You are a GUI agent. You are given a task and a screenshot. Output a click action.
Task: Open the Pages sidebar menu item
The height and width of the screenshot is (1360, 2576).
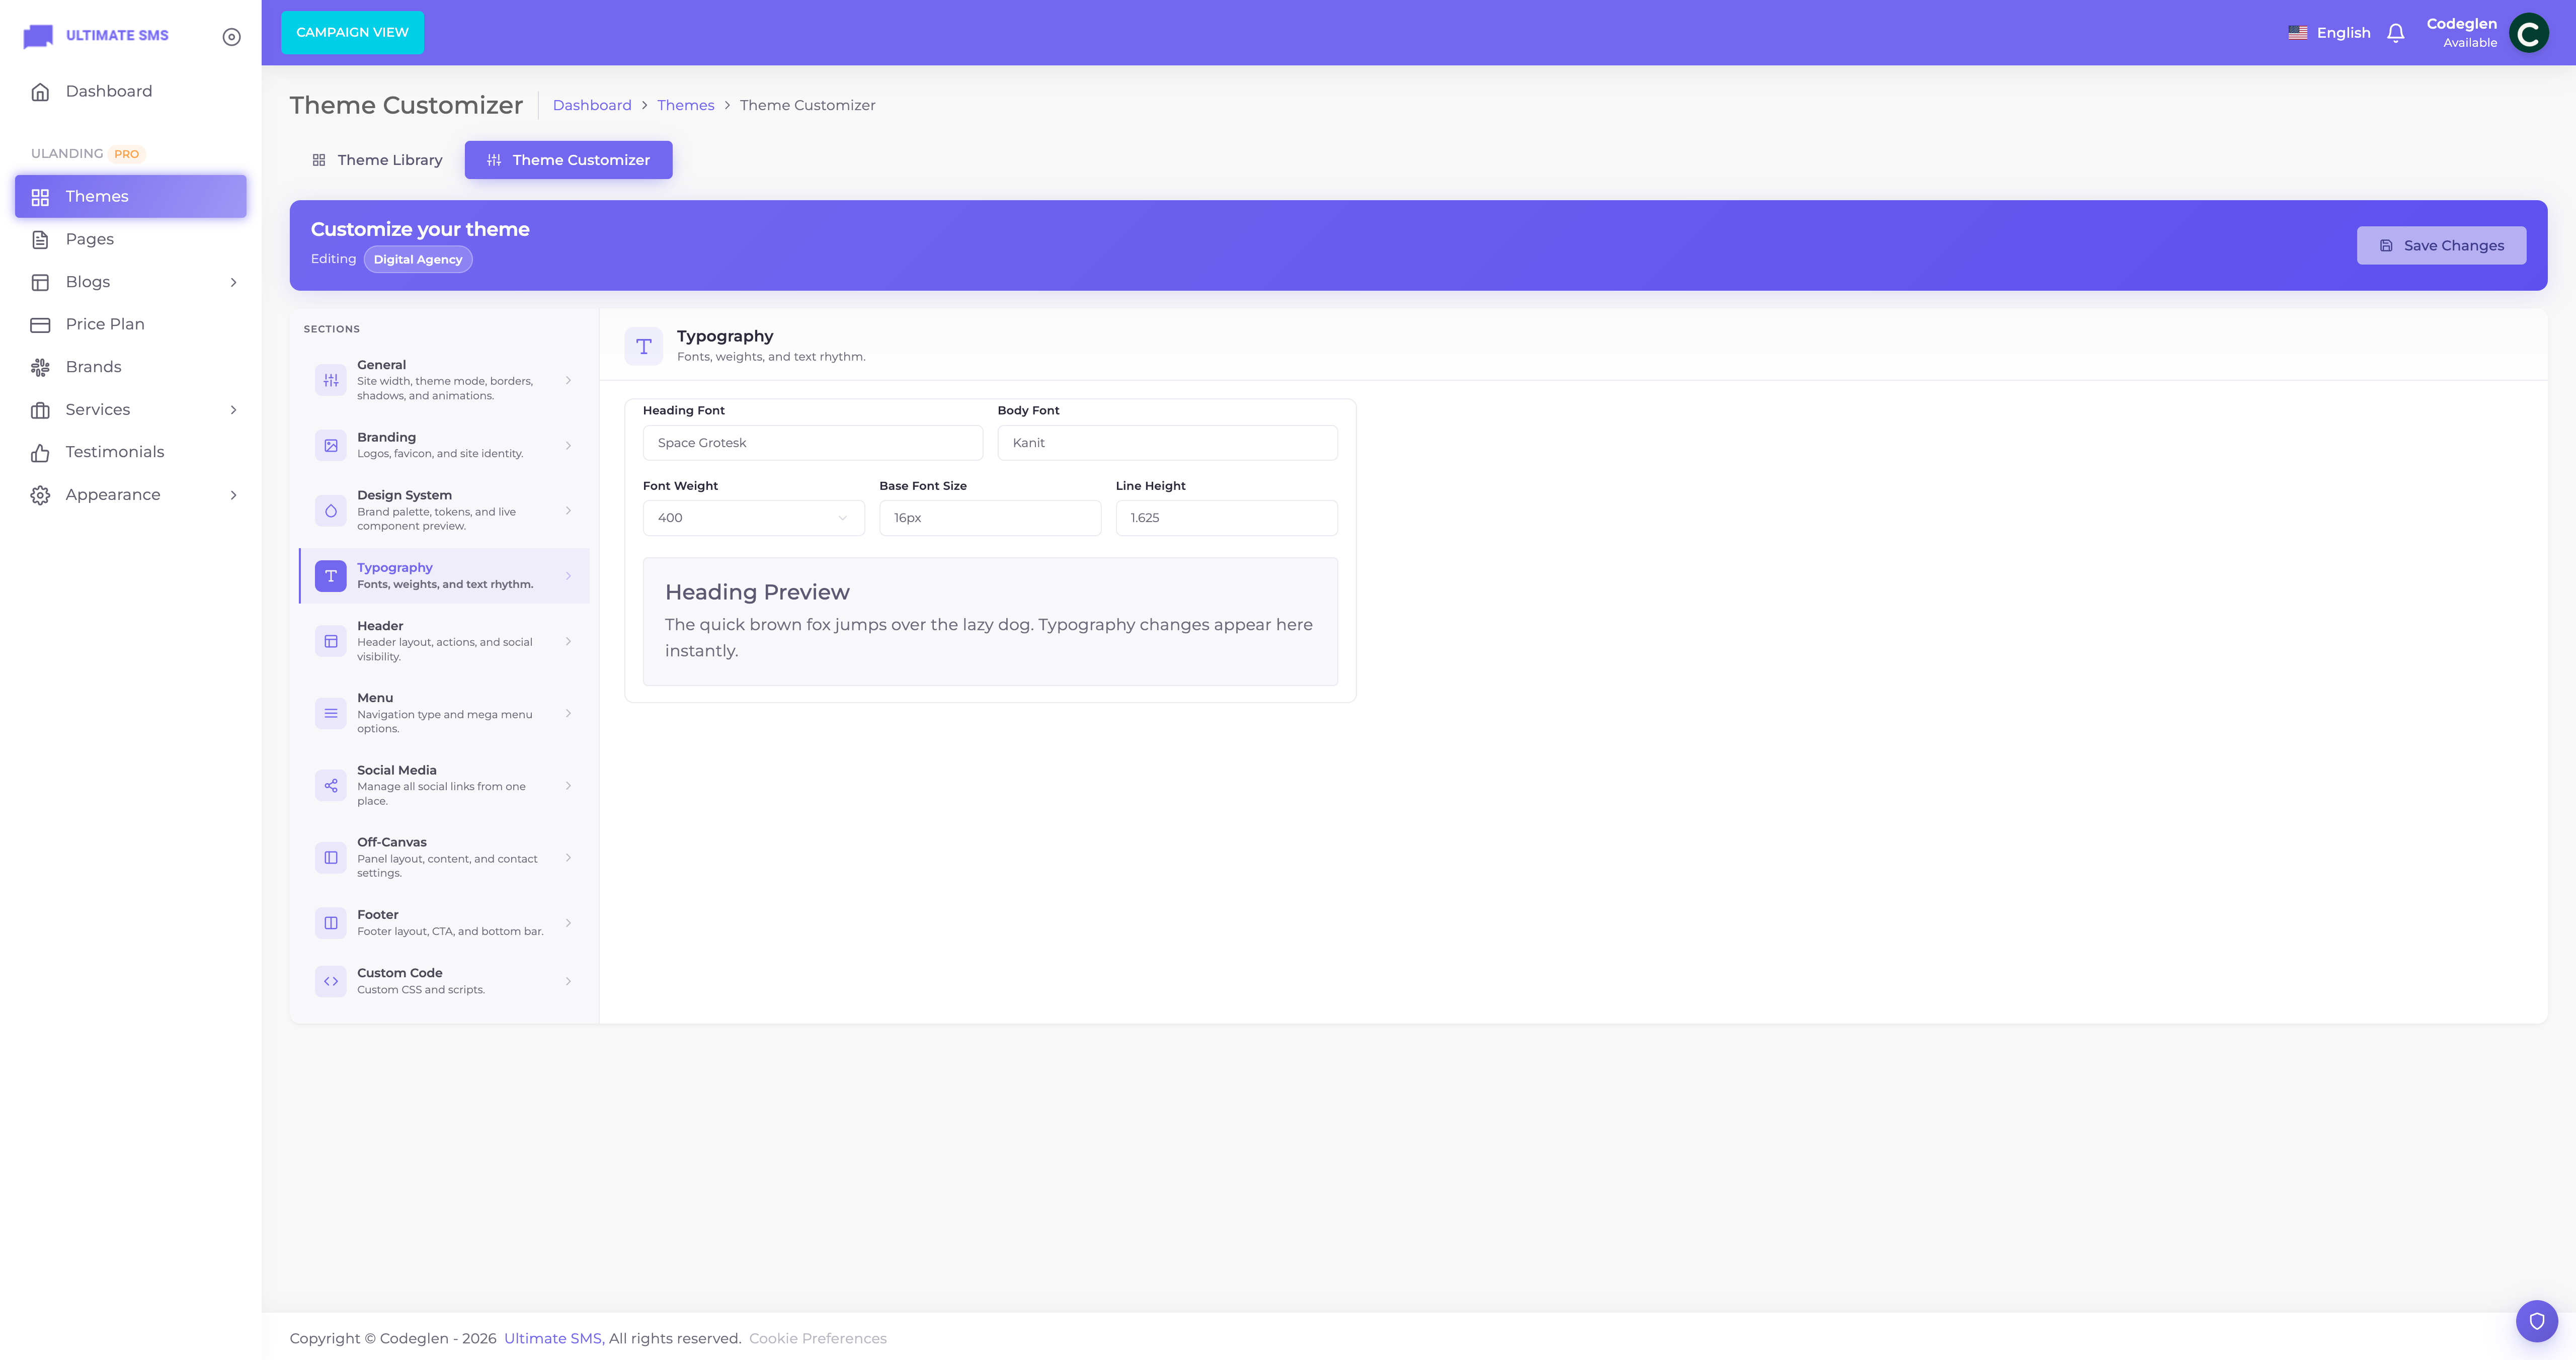pos(131,239)
